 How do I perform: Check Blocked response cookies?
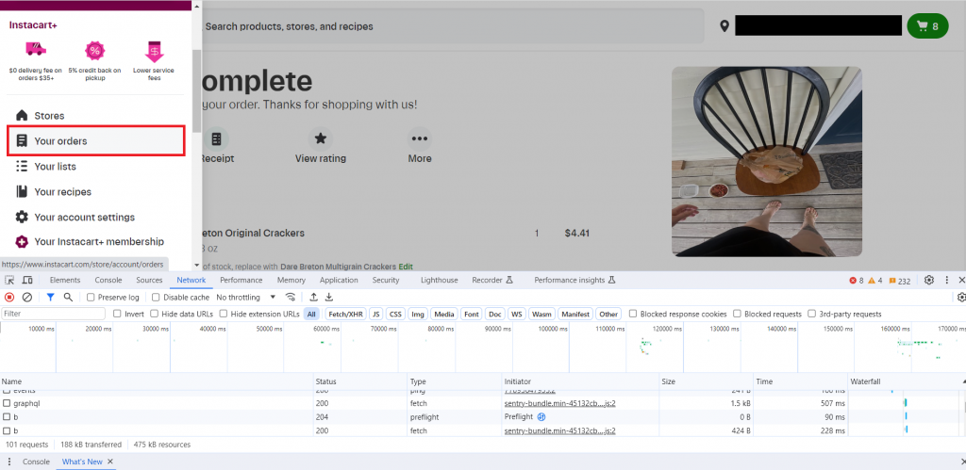click(x=633, y=314)
